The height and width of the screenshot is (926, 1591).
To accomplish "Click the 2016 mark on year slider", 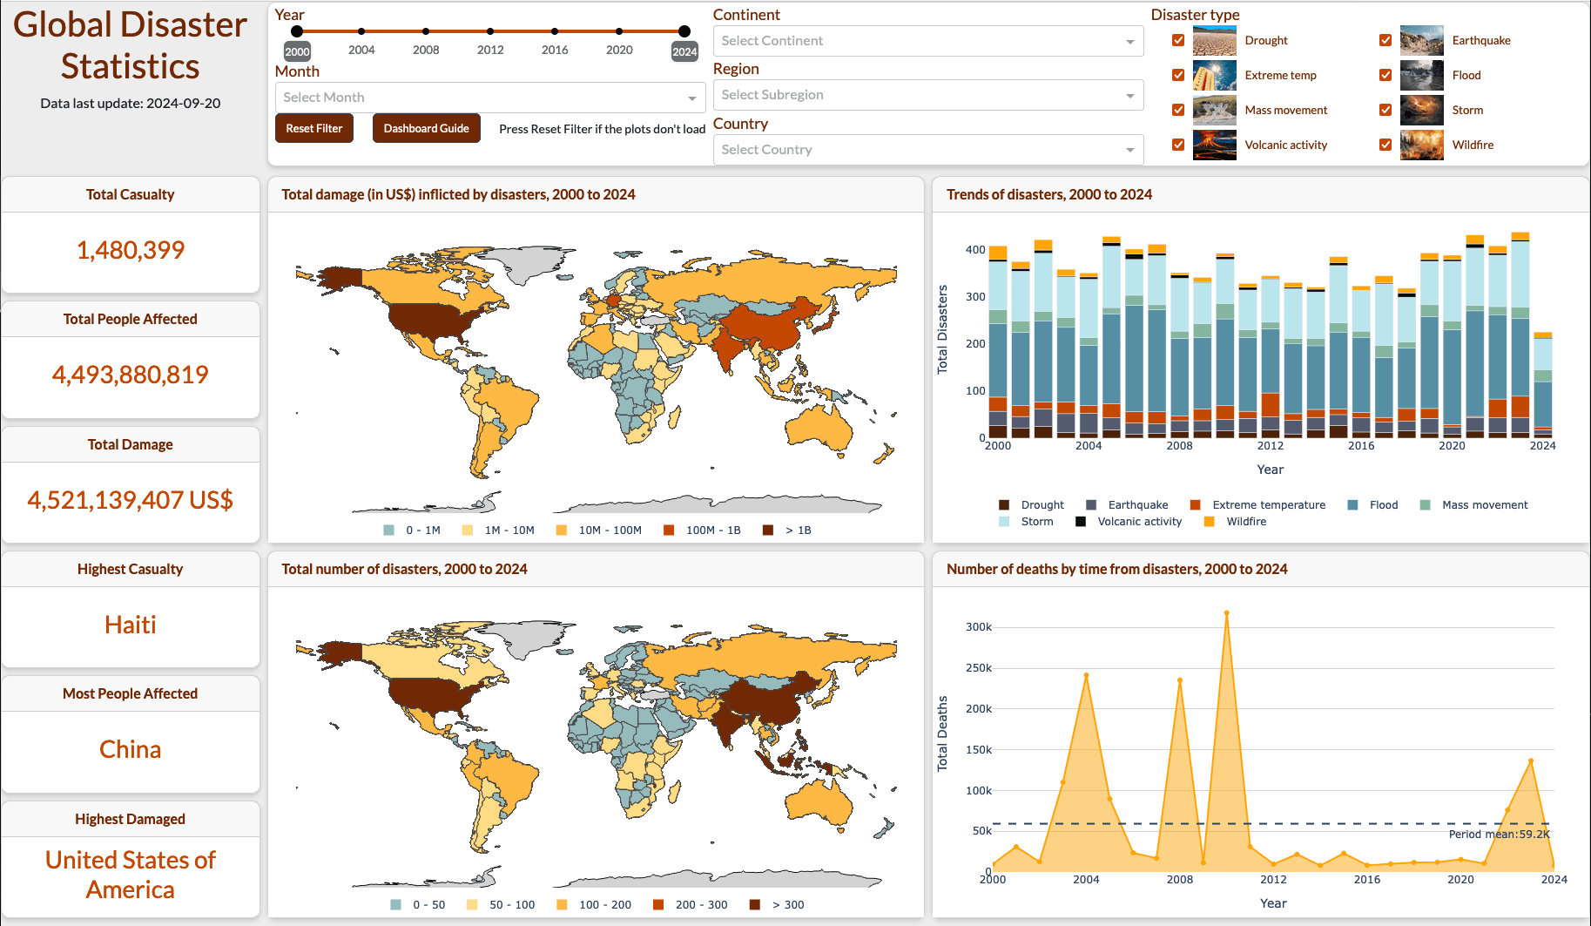I will pyautogui.click(x=555, y=31).
